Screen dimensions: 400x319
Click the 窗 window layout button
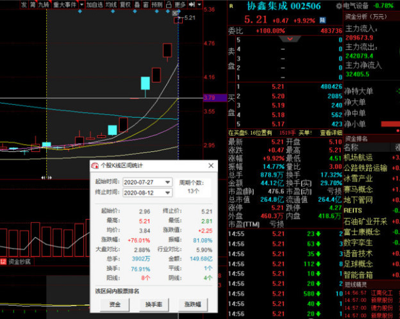[146, 4]
